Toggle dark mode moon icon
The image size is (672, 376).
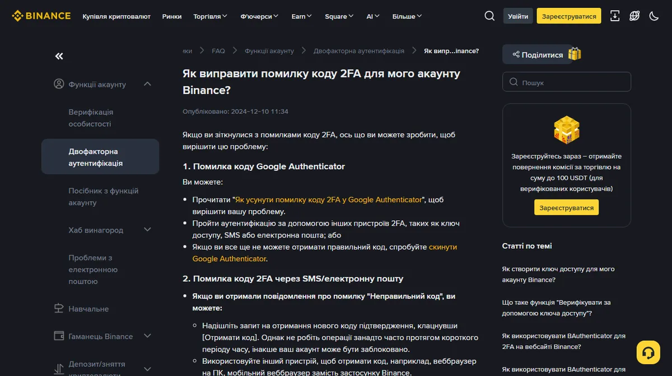coord(654,16)
